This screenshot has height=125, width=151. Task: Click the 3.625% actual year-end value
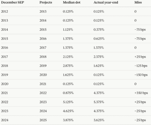tap(99, 120)
